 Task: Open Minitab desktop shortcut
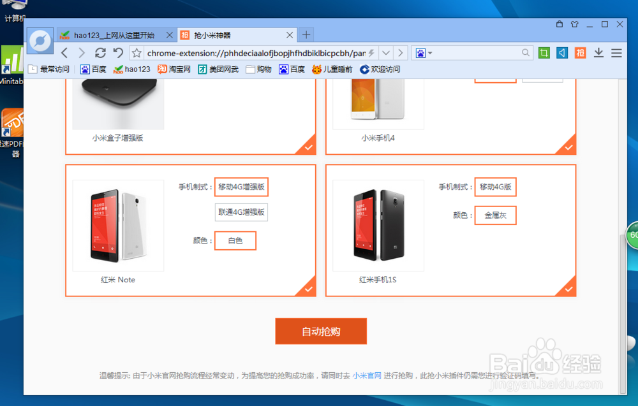click(11, 66)
